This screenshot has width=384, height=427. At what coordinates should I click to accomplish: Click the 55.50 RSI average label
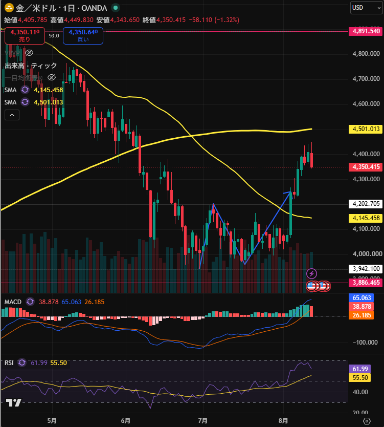click(x=360, y=378)
